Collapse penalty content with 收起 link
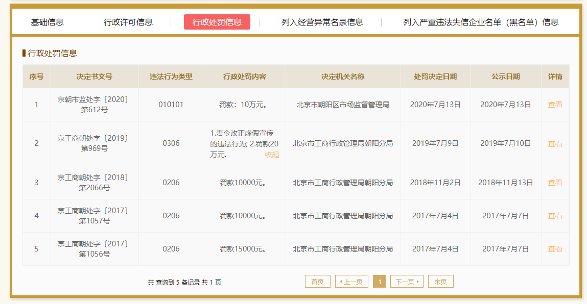The width and height of the screenshot is (587, 304). click(272, 155)
